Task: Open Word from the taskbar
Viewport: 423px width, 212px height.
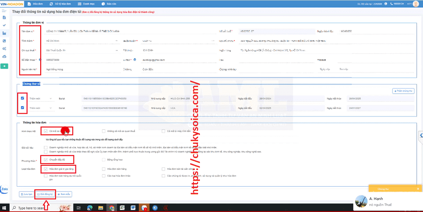Action: click(133, 208)
